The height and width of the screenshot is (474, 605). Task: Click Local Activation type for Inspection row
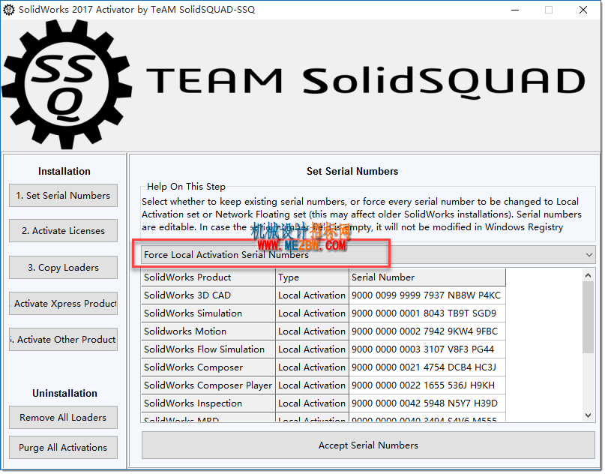pos(312,403)
